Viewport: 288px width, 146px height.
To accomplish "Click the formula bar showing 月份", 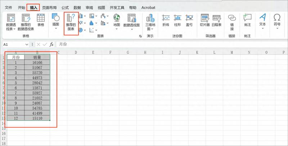I will click(172, 44).
